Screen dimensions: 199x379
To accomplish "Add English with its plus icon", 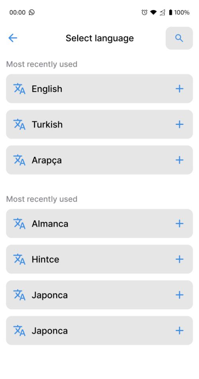I will 179,89.
